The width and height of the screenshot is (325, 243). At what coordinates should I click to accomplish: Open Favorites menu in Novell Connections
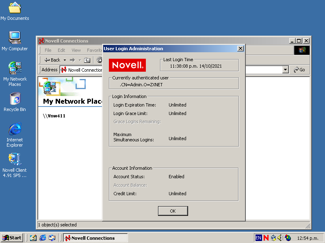click(94, 50)
